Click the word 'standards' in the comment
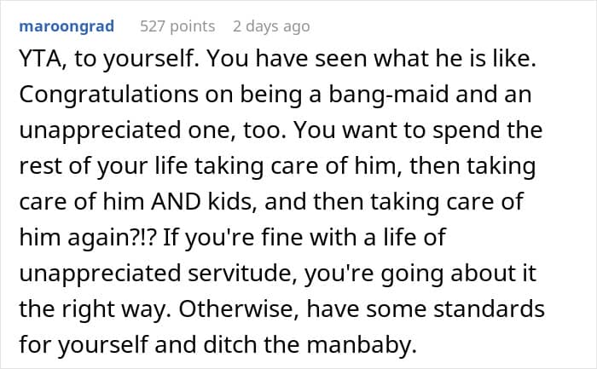 point(490,308)
